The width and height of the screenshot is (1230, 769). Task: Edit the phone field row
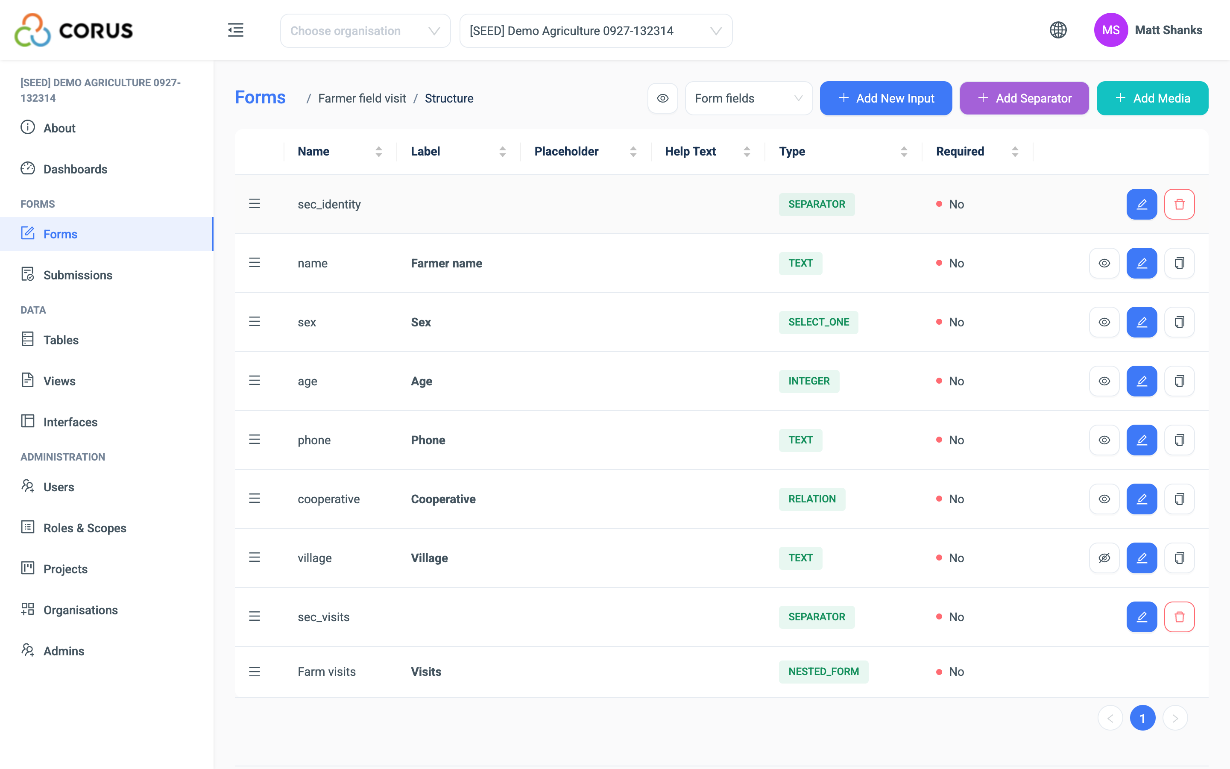tap(1142, 440)
